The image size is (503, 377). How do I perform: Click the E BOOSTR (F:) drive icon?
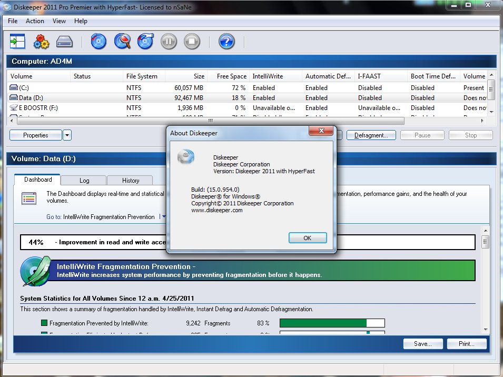pyautogui.click(x=14, y=108)
